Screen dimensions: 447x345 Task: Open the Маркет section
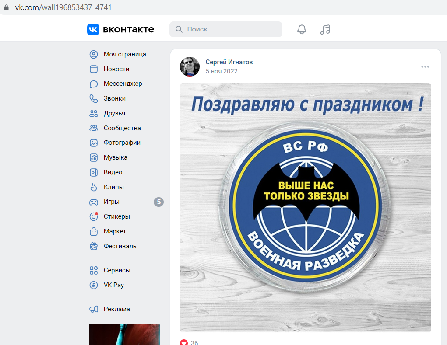coord(115,231)
